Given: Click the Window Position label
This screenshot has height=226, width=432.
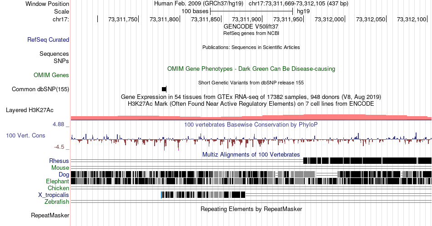Looking at the screenshot, I should (x=47, y=4).
